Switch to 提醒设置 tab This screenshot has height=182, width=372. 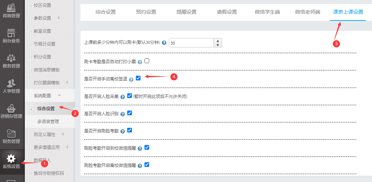(x=187, y=12)
